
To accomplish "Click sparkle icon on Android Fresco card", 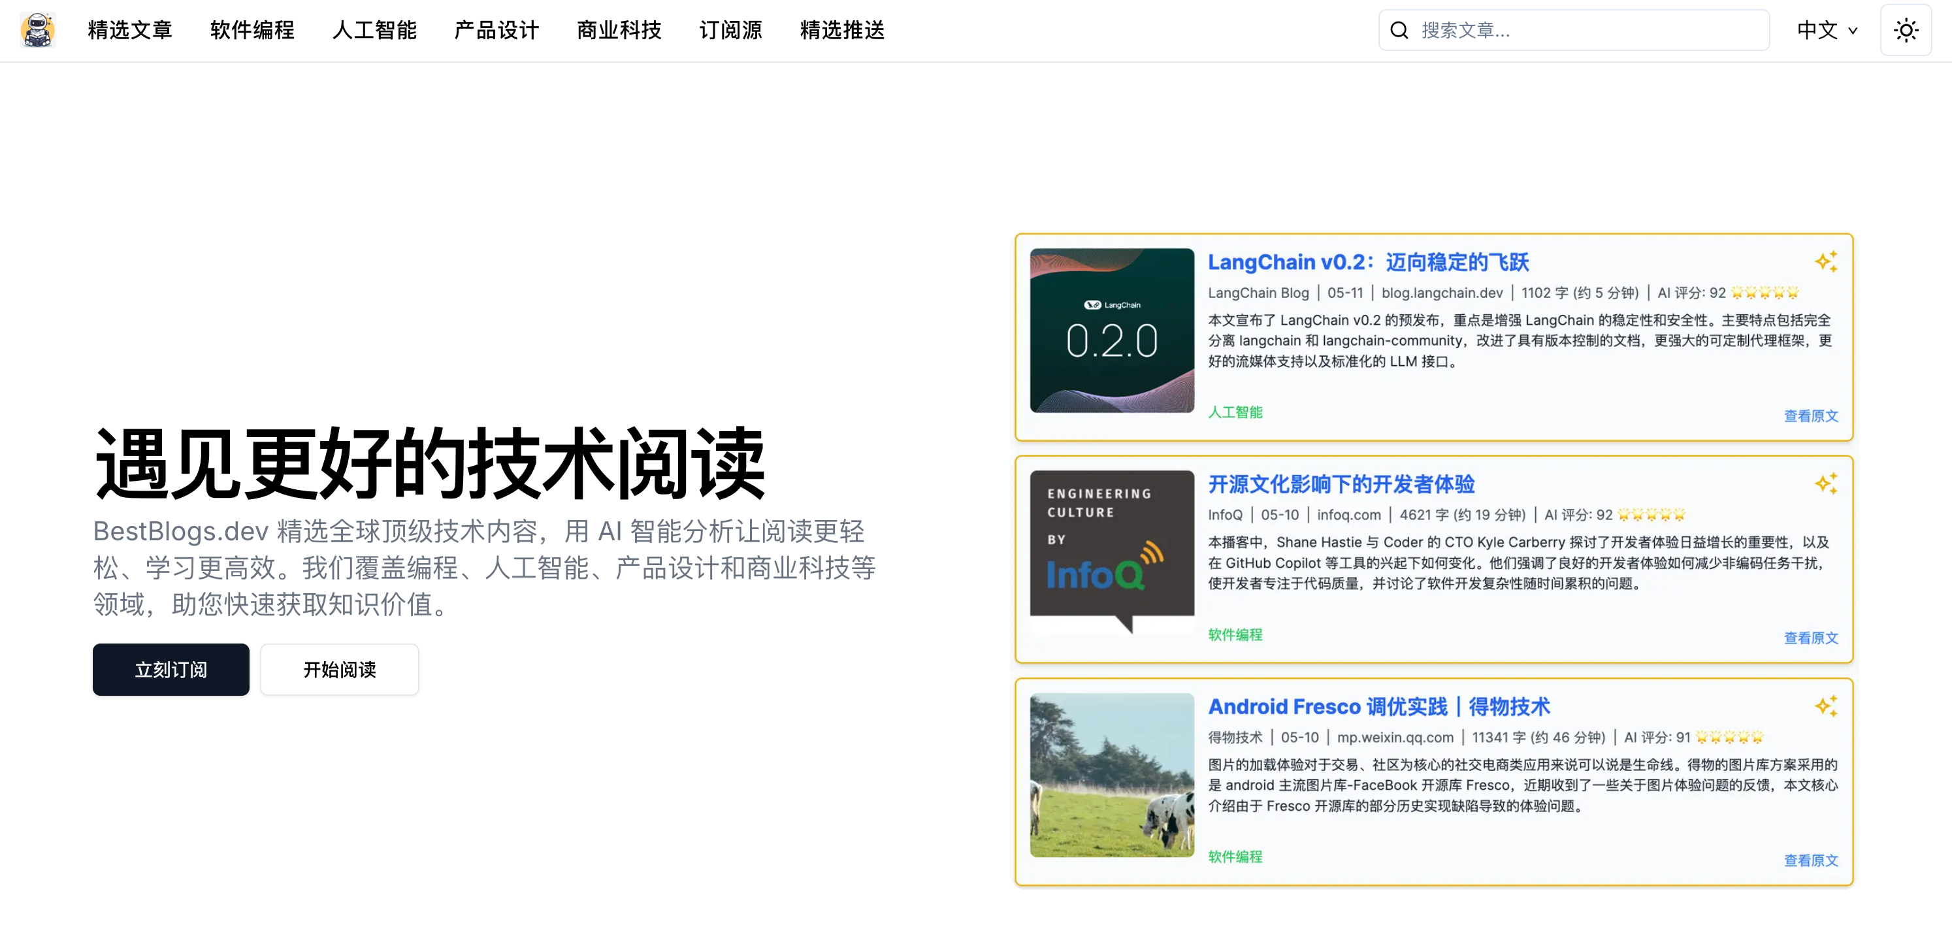I will [1825, 706].
